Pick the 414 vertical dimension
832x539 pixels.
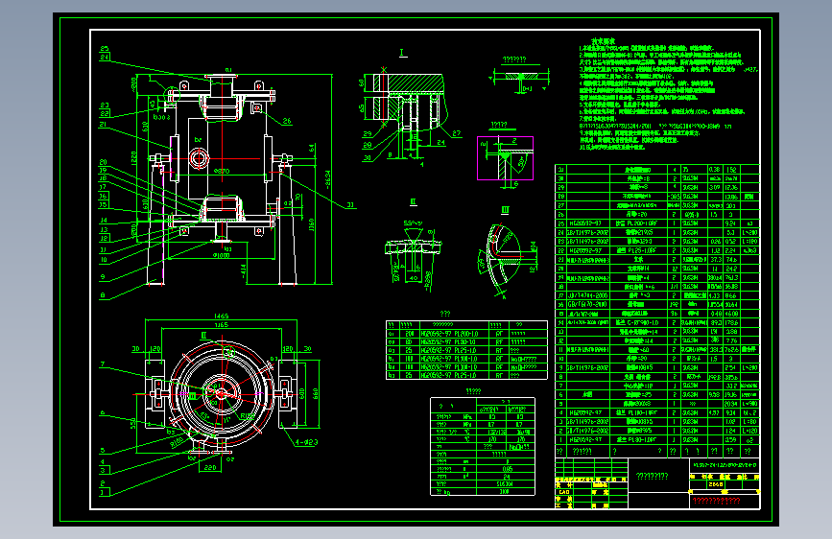coord(243,271)
